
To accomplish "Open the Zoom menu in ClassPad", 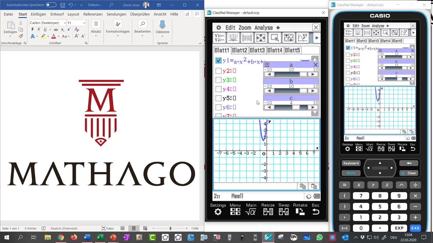I will (x=245, y=28).
